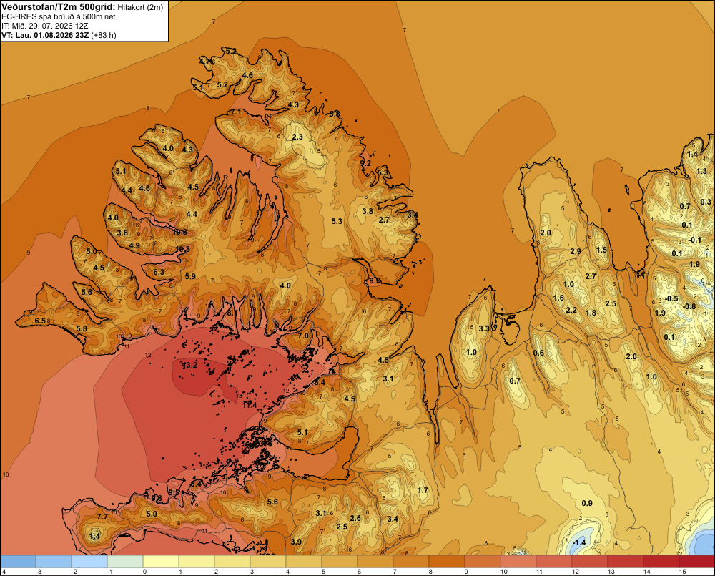This screenshot has height=576, width=715.
Task: Select the (+83 h) forecast offset text
Action: pyautogui.click(x=104, y=35)
